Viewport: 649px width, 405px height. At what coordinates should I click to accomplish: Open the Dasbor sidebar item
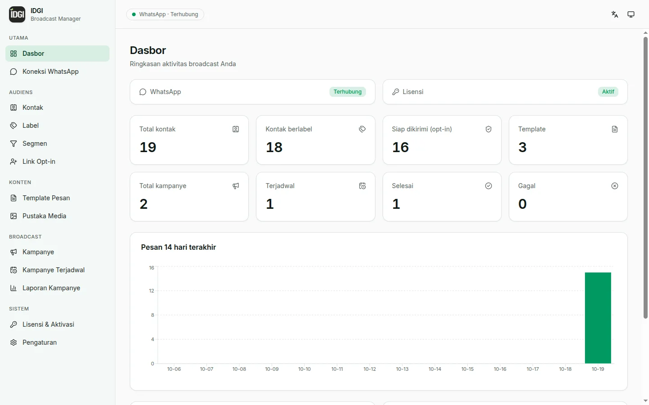[57, 54]
